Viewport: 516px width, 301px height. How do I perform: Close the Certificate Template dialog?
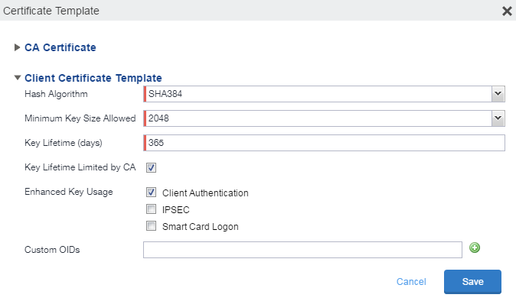(507, 11)
